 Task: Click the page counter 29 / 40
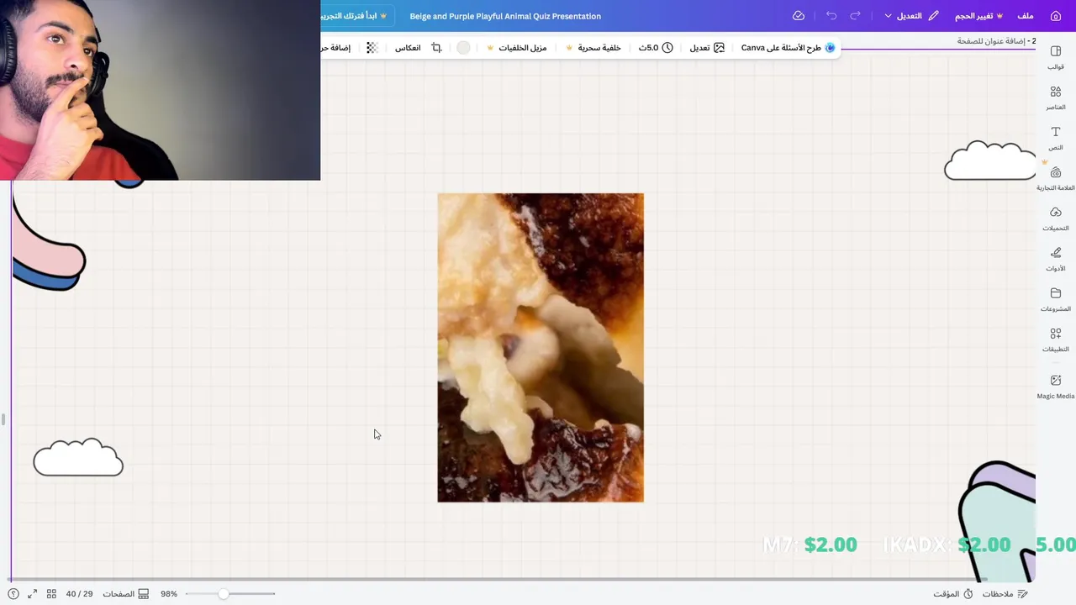(x=80, y=594)
